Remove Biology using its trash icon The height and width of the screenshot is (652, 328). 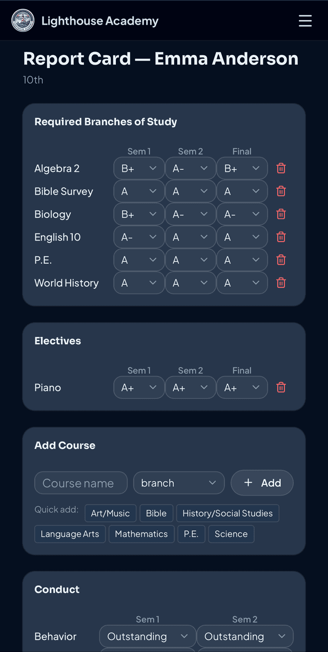tap(281, 214)
